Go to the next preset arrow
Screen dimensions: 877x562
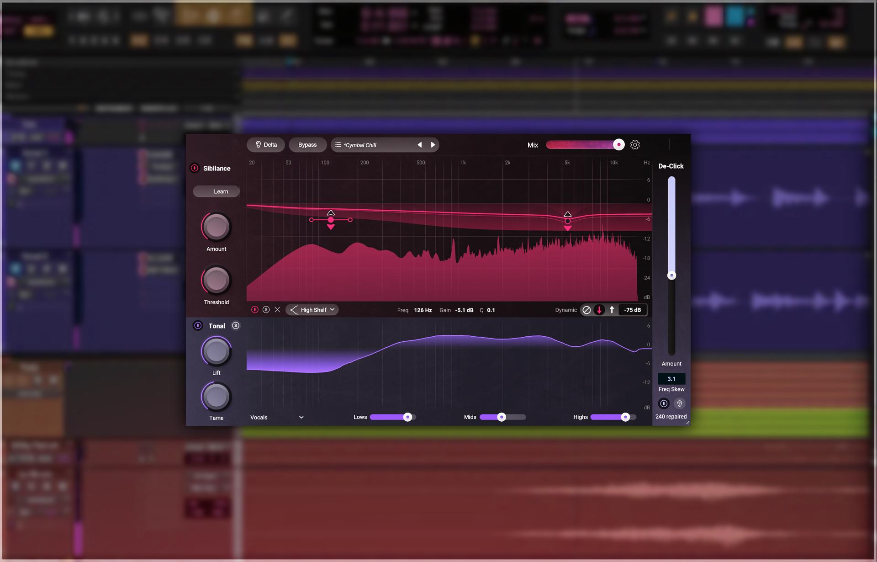coord(433,145)
